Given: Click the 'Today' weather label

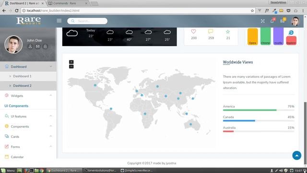Looking at the screenshot, I should pos(91,30).
